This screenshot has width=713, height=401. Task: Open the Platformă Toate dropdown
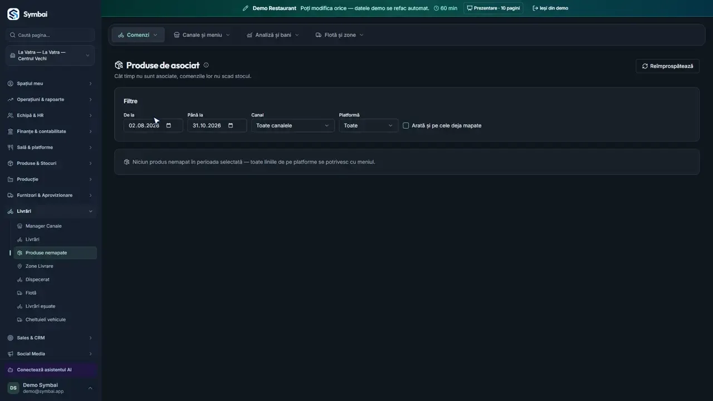(x=369, y=125)
